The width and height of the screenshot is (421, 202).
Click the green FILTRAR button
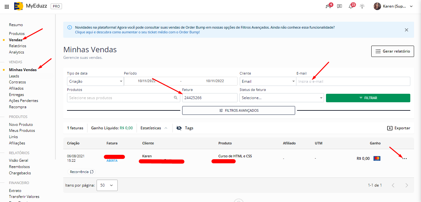coord(368,98)
